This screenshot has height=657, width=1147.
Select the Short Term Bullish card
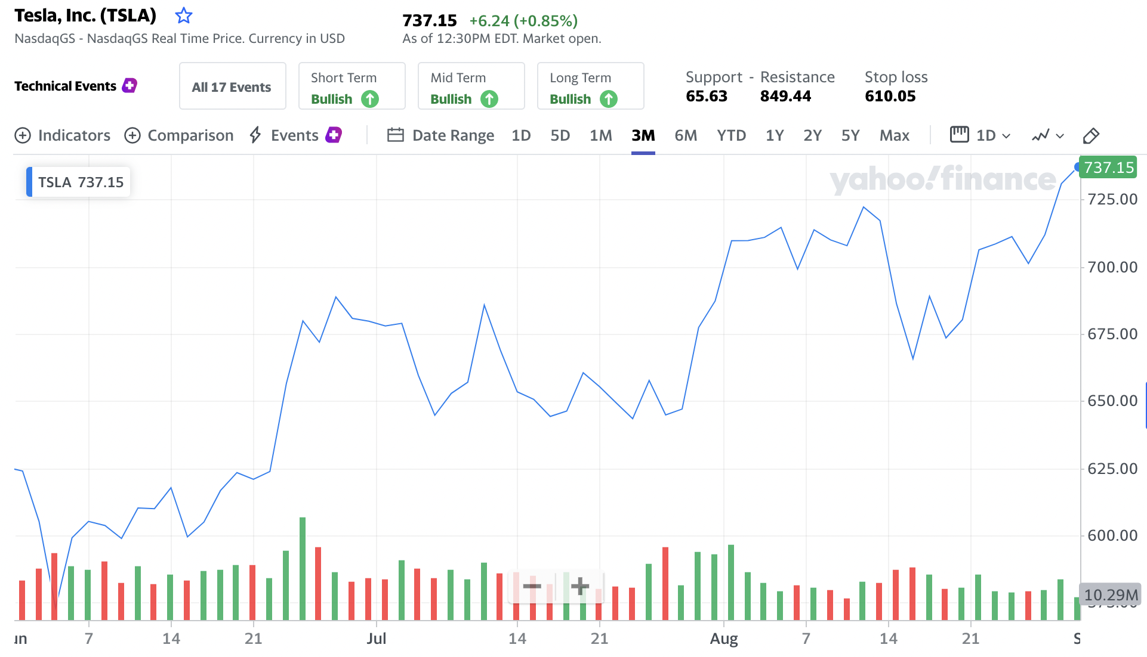pyautogui.click(x=351, y=86)
